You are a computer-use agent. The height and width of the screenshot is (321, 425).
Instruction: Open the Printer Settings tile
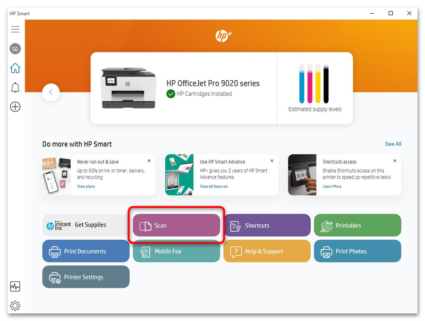[86, 277]
